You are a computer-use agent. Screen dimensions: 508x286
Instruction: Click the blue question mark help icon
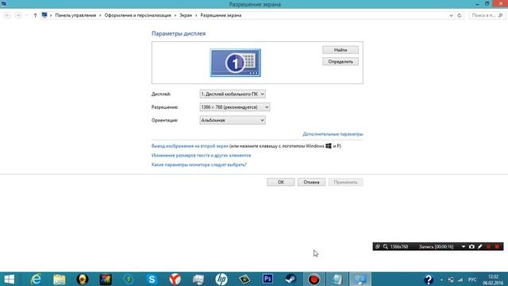pyautogui.click(x=429, y=279)
